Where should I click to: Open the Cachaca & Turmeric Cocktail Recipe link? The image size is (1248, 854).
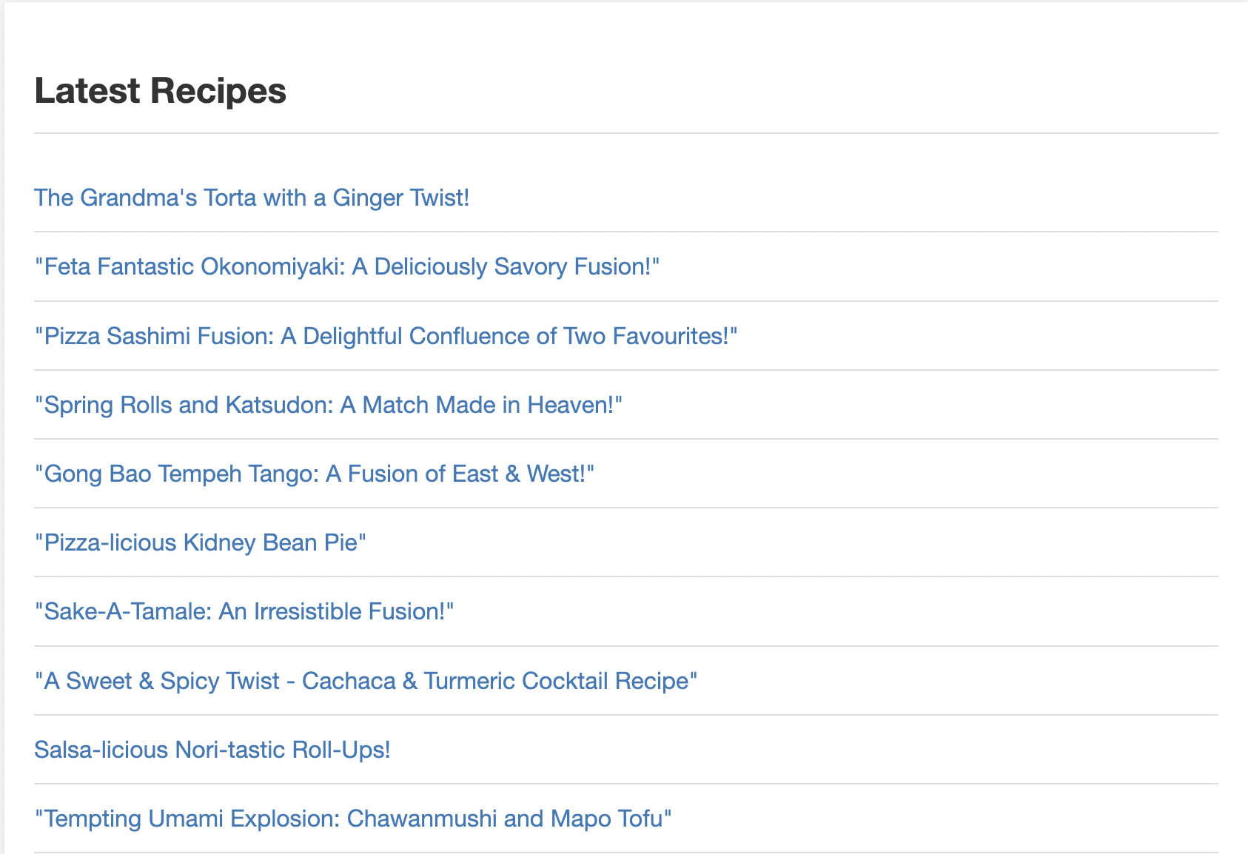coord(366,681)
